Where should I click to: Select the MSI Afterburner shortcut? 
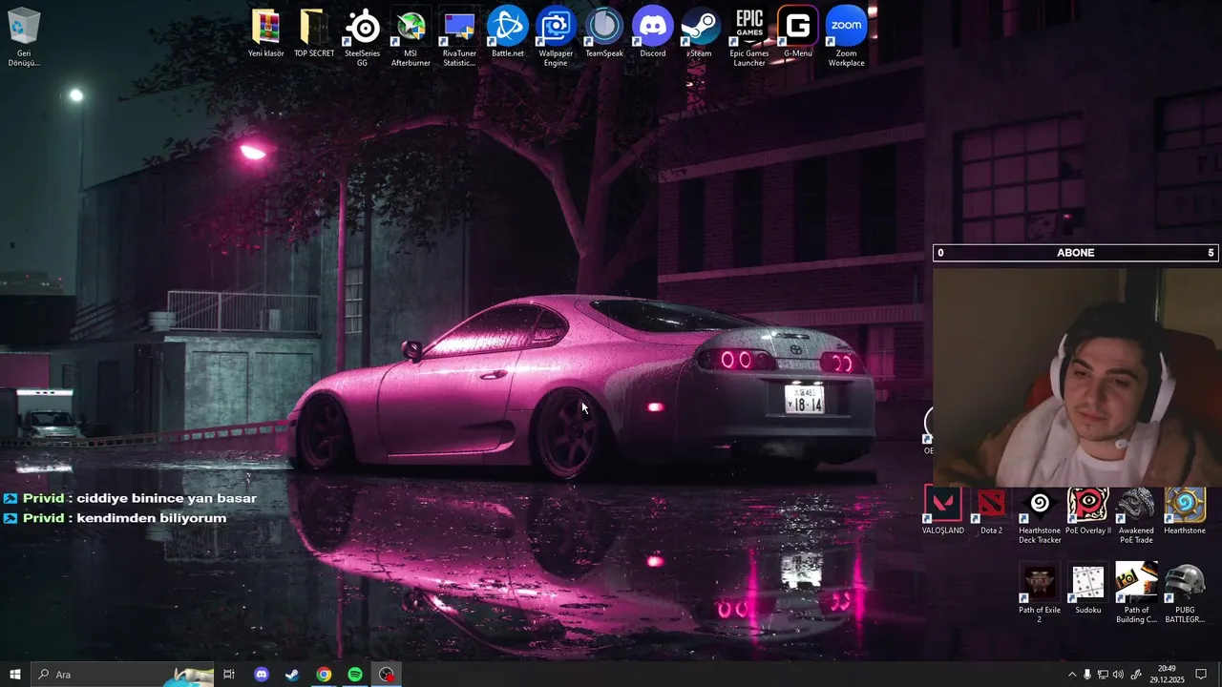[411, 36]
